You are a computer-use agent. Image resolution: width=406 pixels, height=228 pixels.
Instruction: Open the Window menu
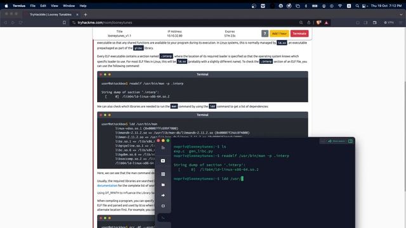coord(69,6)
